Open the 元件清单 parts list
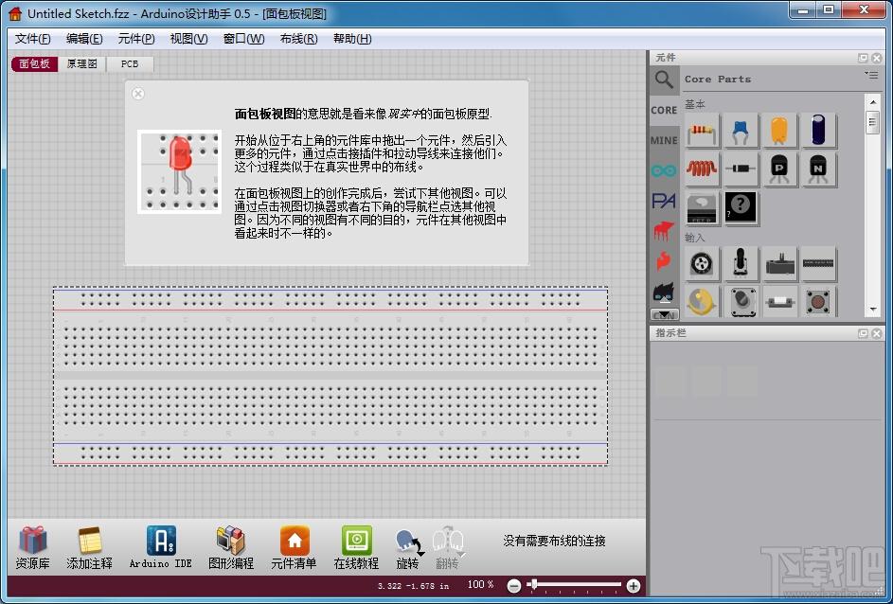Image resolution: width=893 pixels, height=604 pixels. [x=294, y=547]
